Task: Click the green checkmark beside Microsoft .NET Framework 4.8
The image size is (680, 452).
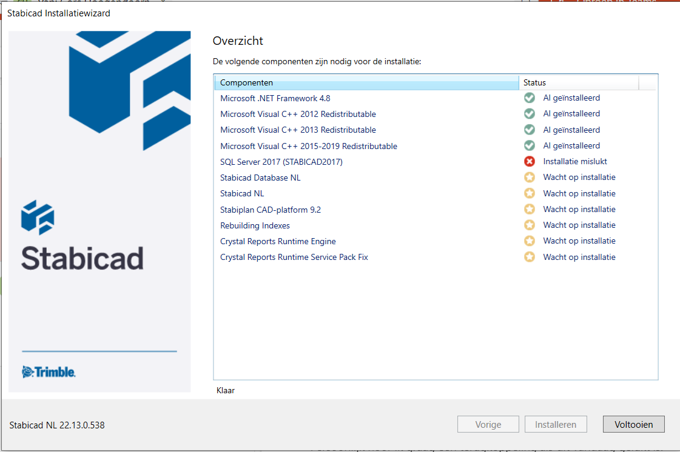Action: tap(529, 98)
